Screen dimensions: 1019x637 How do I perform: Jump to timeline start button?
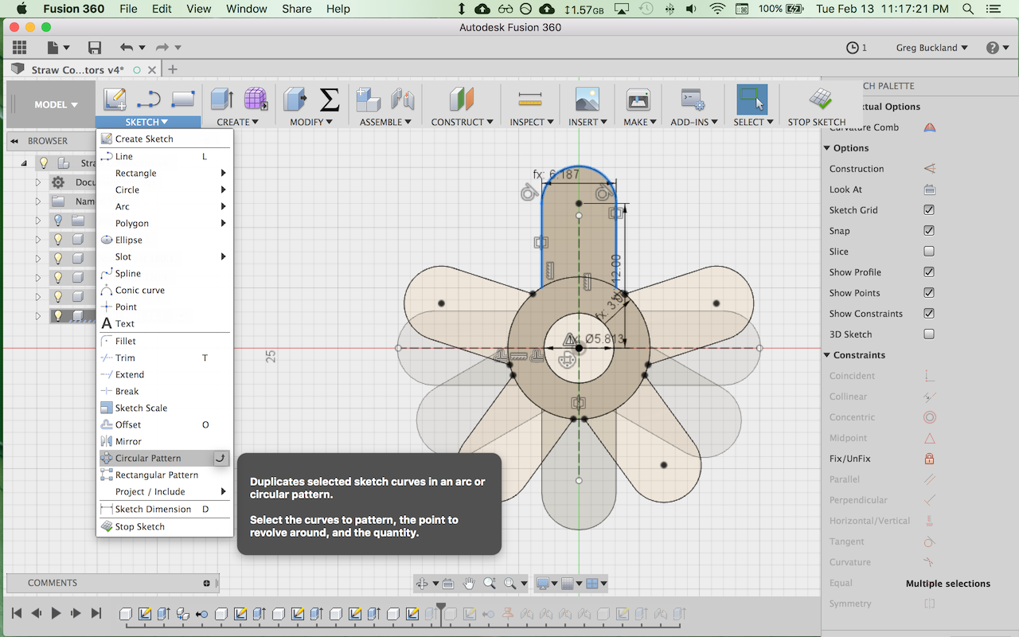(16, 613)
